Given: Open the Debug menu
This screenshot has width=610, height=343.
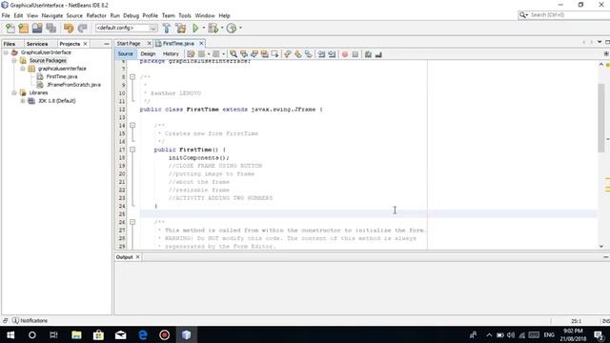Looking at the screenshot, I should [x=132, y=15].
